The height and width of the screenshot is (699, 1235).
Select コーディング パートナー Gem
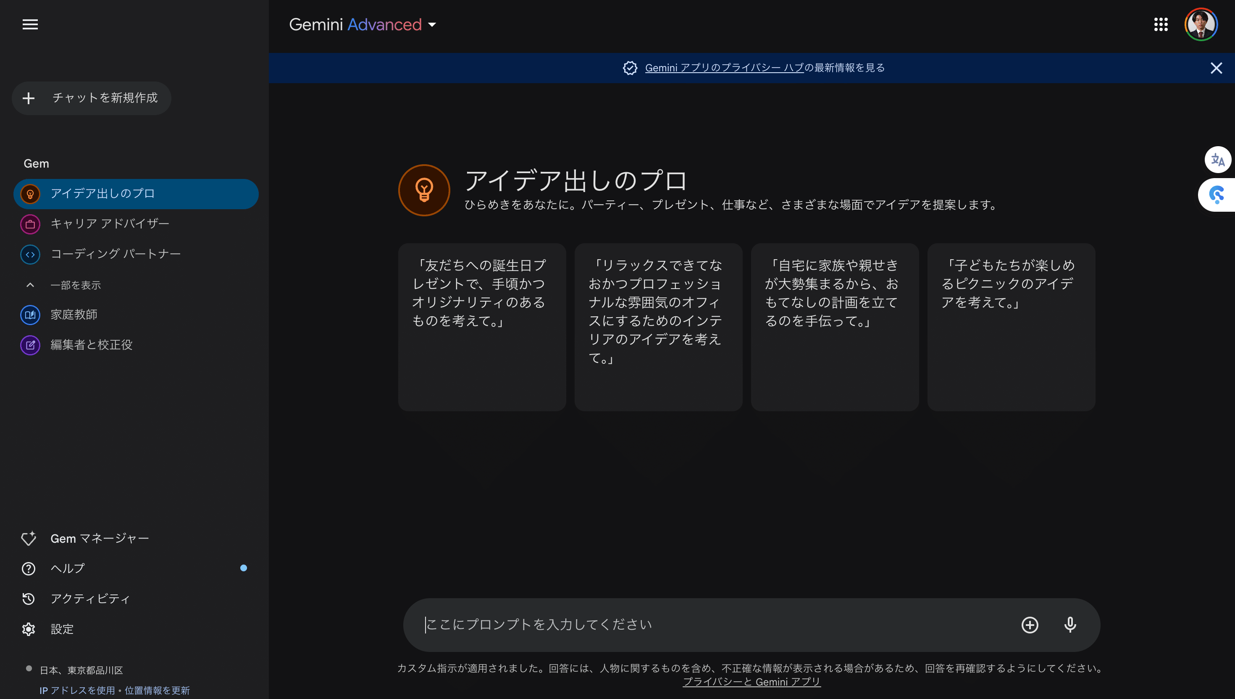[115, 254]
